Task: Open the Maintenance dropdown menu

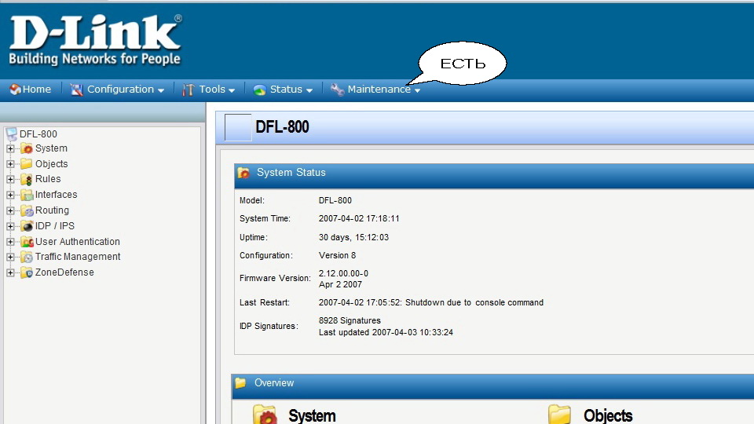Action: pyautogui.click(x=375, y=90)
